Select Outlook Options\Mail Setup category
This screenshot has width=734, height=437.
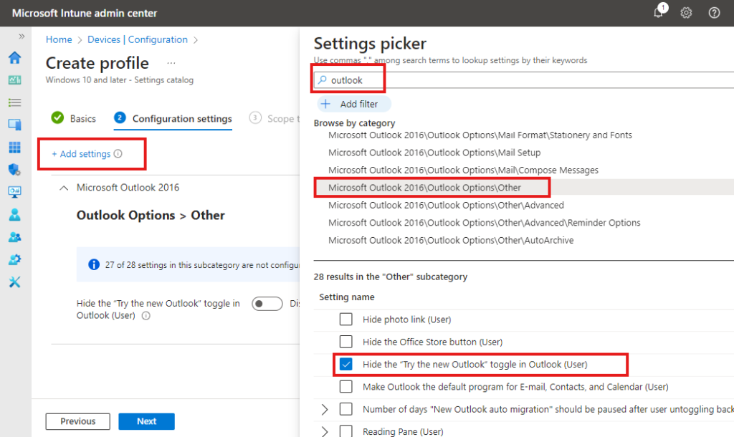click(434, 153)
